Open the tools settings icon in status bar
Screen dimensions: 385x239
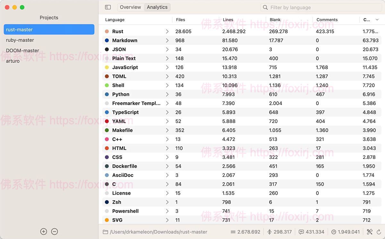[x=370, y=232]
